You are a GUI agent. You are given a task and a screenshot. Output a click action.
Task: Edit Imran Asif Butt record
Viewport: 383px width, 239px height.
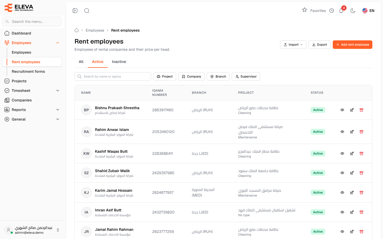[x=352, y=212]
